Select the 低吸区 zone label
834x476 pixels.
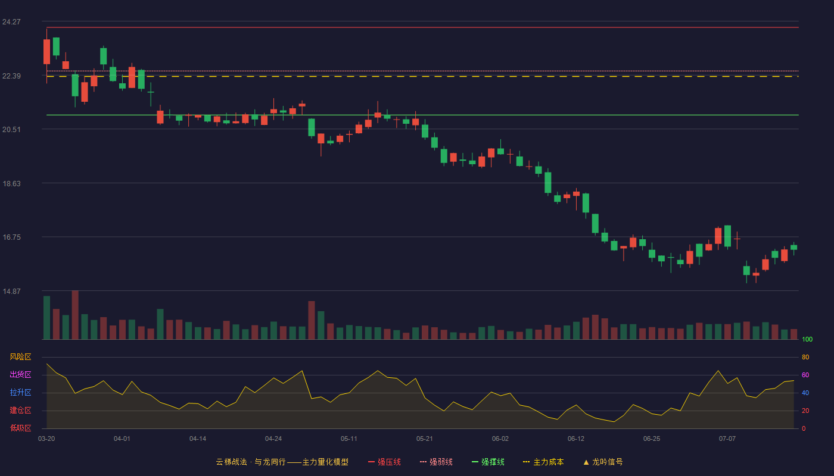point(20,428)
